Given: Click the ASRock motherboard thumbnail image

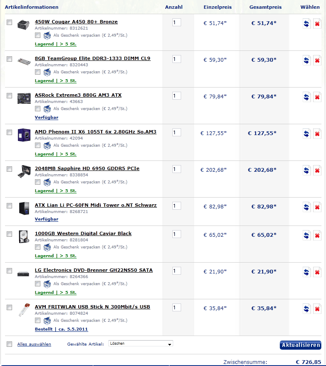Looking at the screenshot, I should click(24, 98).
